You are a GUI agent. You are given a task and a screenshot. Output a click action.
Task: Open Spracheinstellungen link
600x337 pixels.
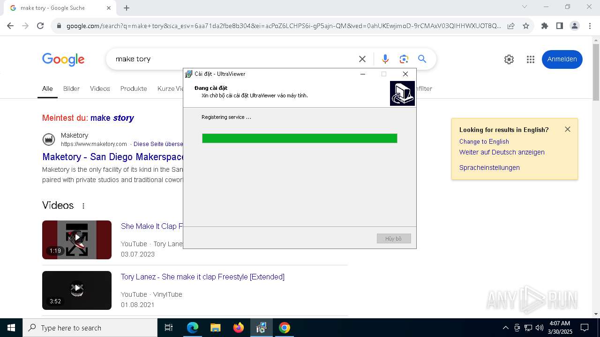click(x=489, y=168)
